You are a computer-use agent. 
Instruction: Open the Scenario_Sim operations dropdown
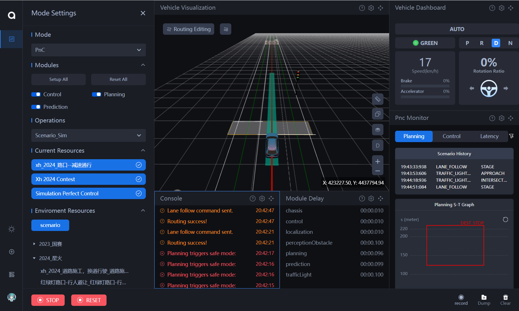88,136
